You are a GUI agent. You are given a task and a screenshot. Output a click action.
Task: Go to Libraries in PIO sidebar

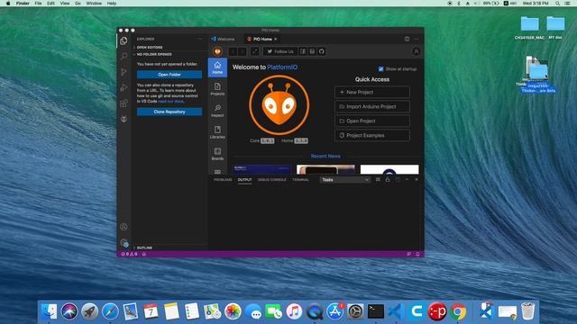point(217,132)
